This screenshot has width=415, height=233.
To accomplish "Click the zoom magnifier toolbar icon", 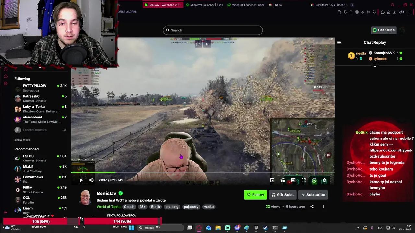I will coord(339,12).
